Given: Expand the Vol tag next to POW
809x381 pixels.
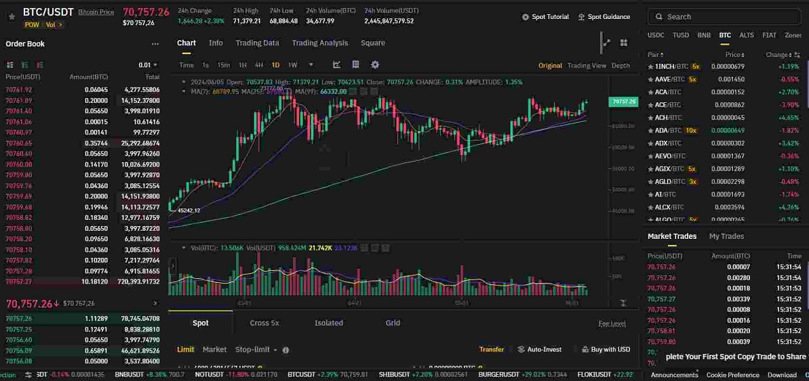Looking at the screenshot, I should 55,25.
